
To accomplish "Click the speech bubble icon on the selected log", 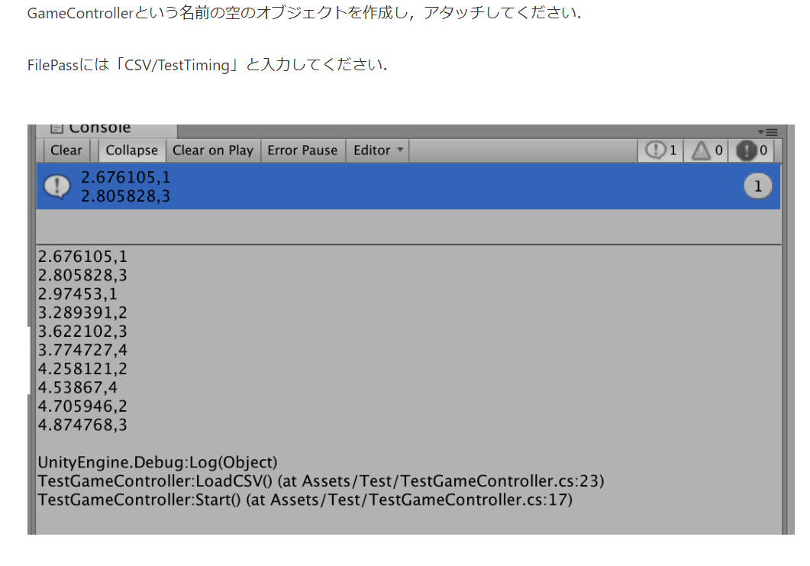I will [x=56, y=185].
